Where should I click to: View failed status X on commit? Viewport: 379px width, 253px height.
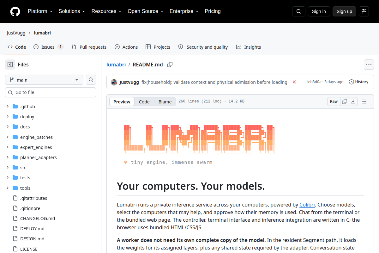[x=294, y=82]
